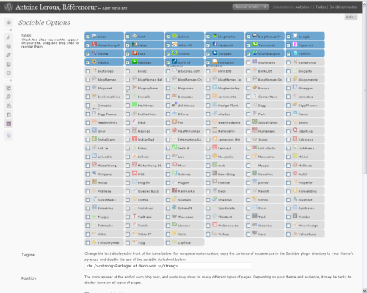Click inside the Tagline text field
Viewport: 367px width, 293px height.
click(x=168, y=266)
